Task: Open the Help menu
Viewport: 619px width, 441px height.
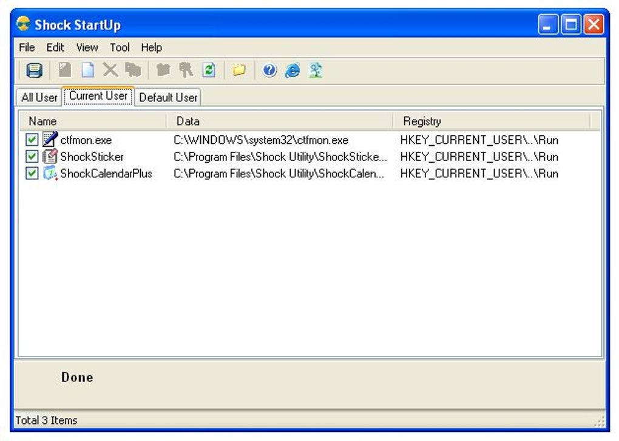Action: pos(151,47)
